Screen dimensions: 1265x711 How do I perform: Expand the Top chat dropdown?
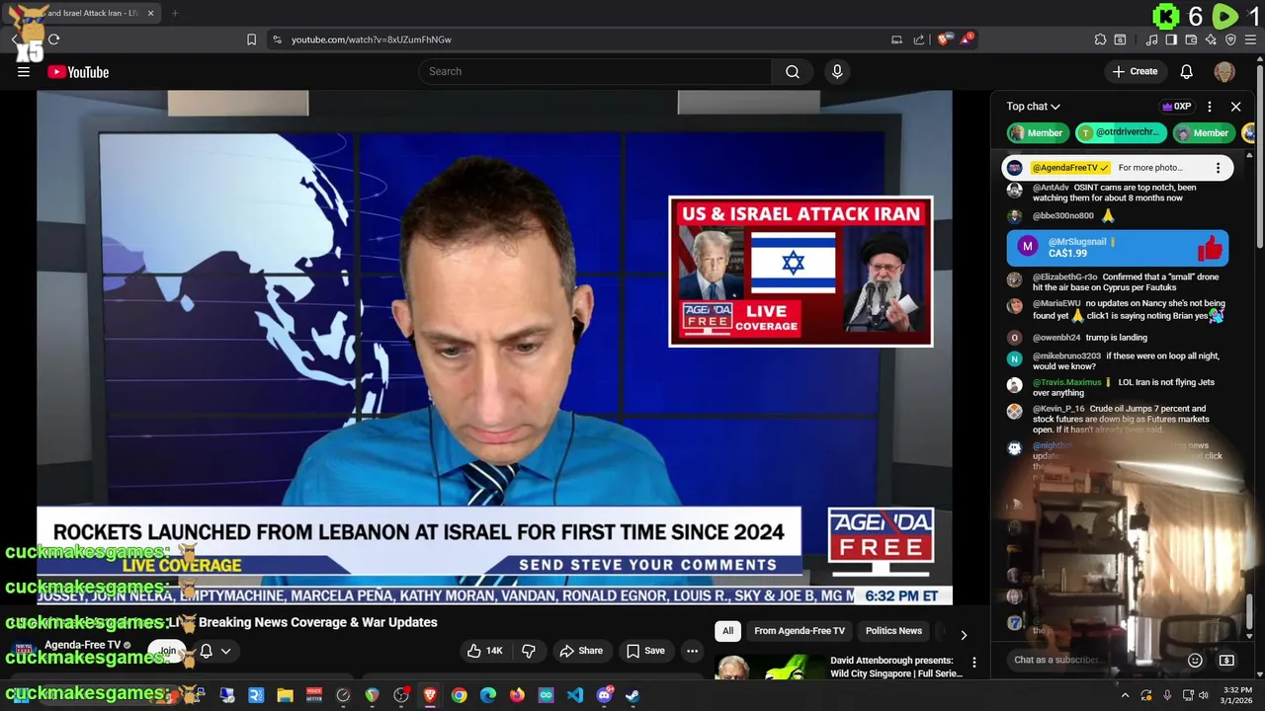[1034, 107]
